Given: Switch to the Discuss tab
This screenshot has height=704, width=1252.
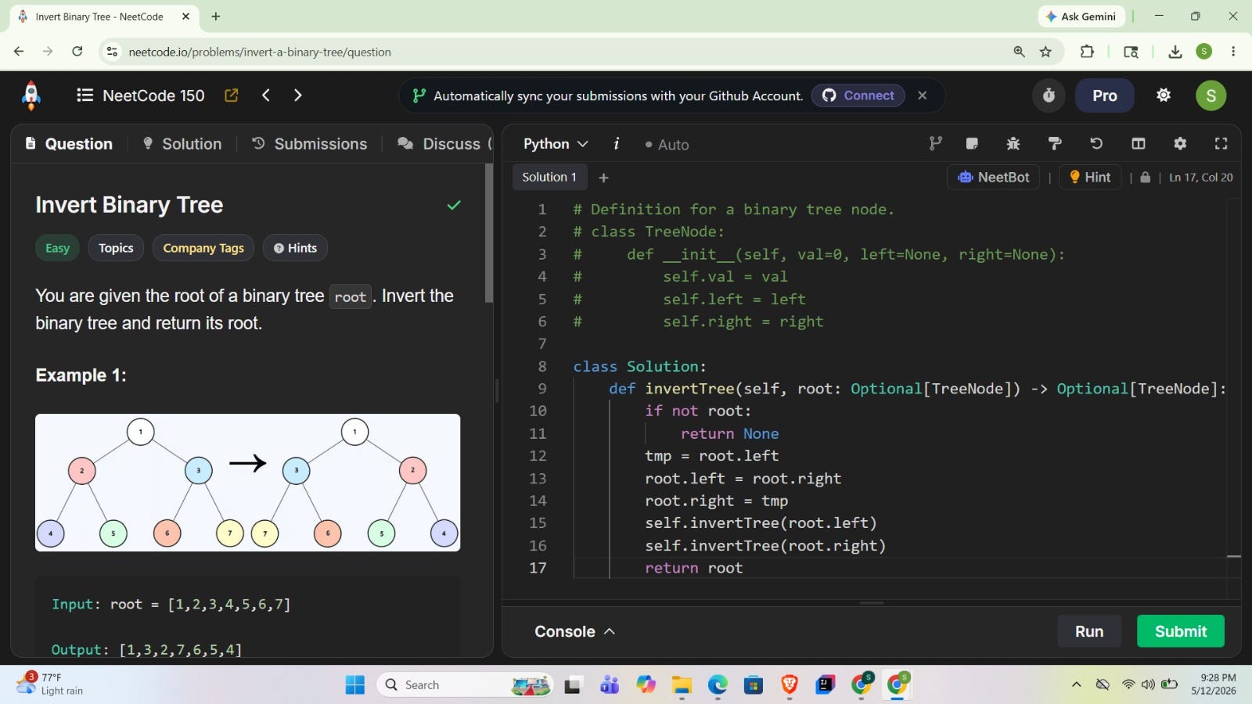Looking at the screenshot, I should click(443, 144).
